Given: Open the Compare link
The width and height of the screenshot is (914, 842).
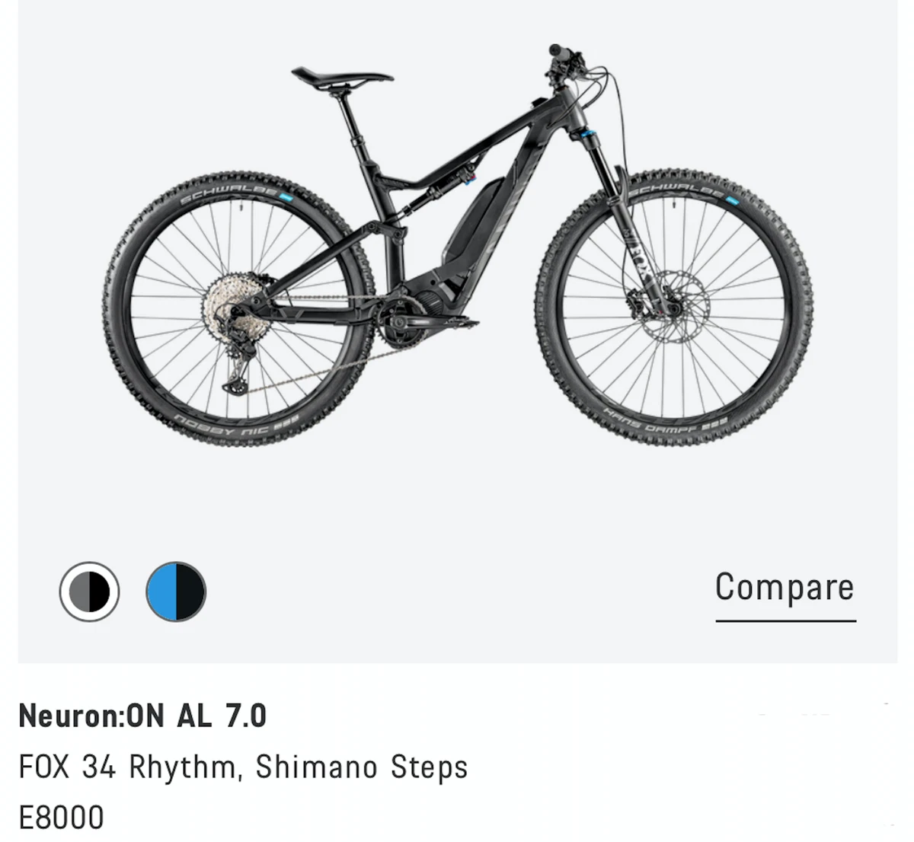Looking at the screenshot, I should tap(785, 588).
